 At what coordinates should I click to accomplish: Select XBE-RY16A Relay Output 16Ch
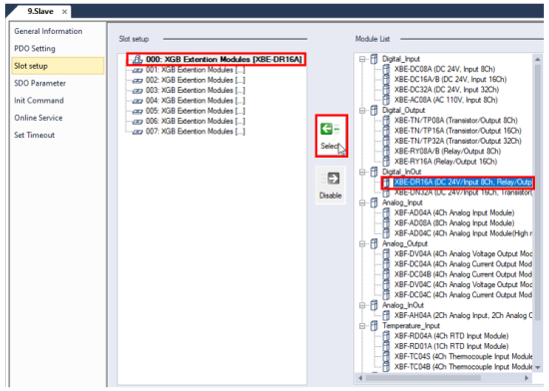[446, 162]
